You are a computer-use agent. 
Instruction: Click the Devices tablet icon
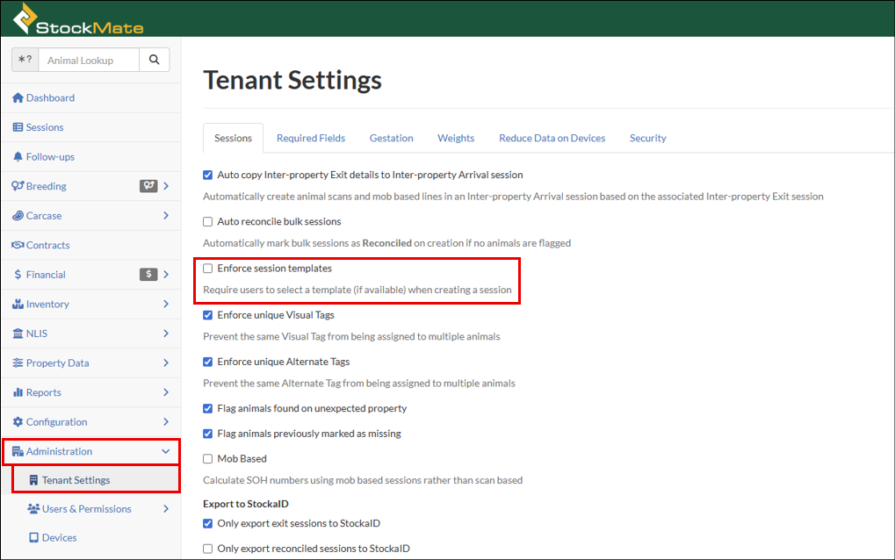point(33,538)
